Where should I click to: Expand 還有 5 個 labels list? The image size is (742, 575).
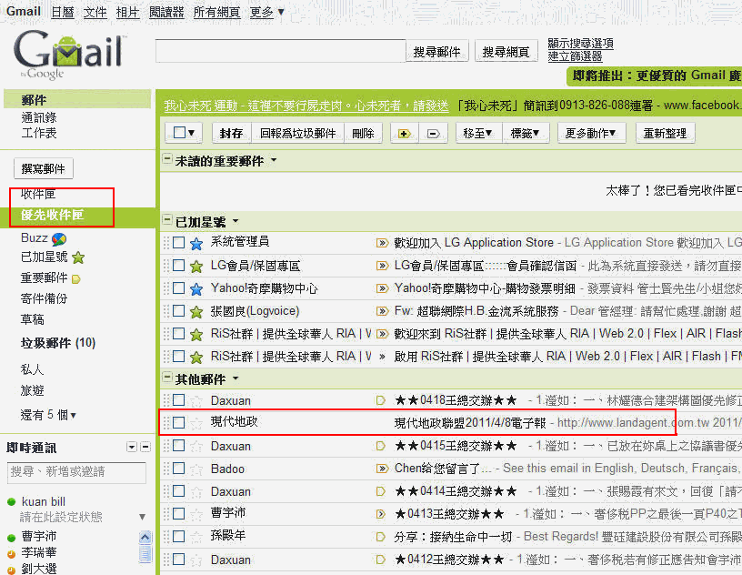click(x=48, y=415)
